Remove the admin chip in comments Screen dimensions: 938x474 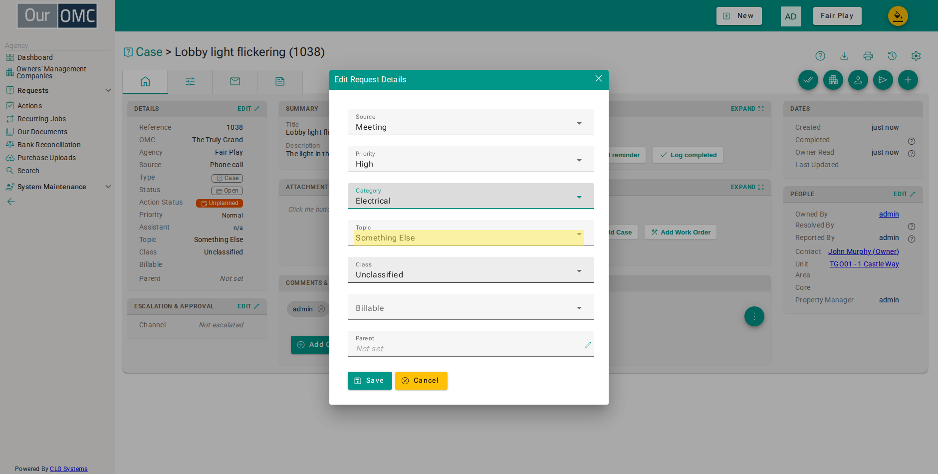coord(321,309)
